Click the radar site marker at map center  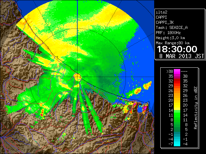pos(77,77)
